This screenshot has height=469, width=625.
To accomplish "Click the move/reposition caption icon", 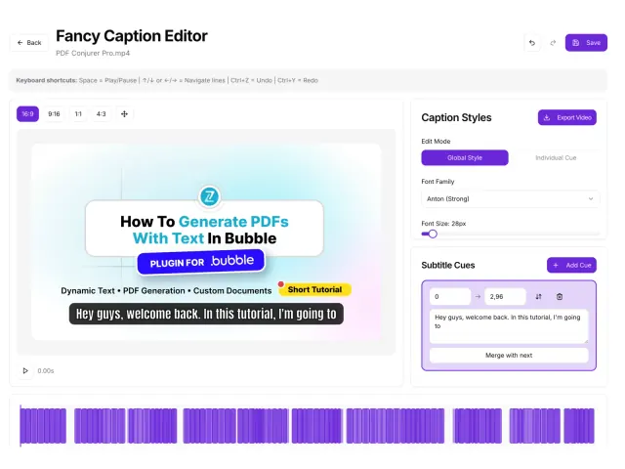I will (x=124, y=114).
